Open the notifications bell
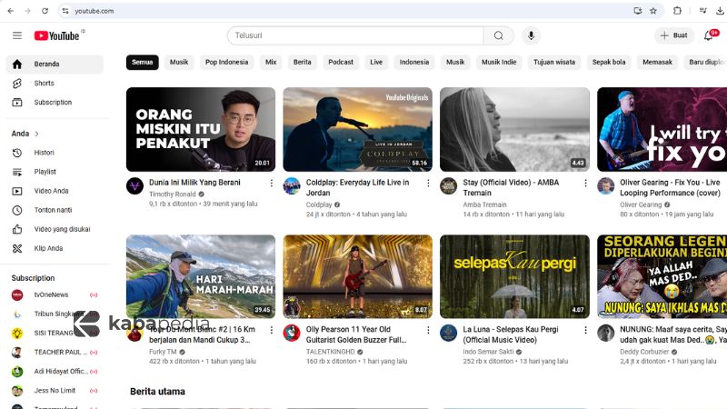 tap(709, 35)
